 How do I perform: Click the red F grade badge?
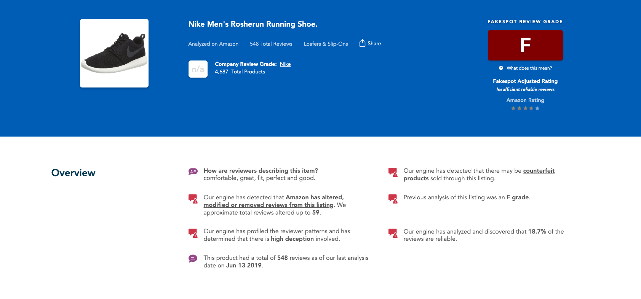pos(525,45)
